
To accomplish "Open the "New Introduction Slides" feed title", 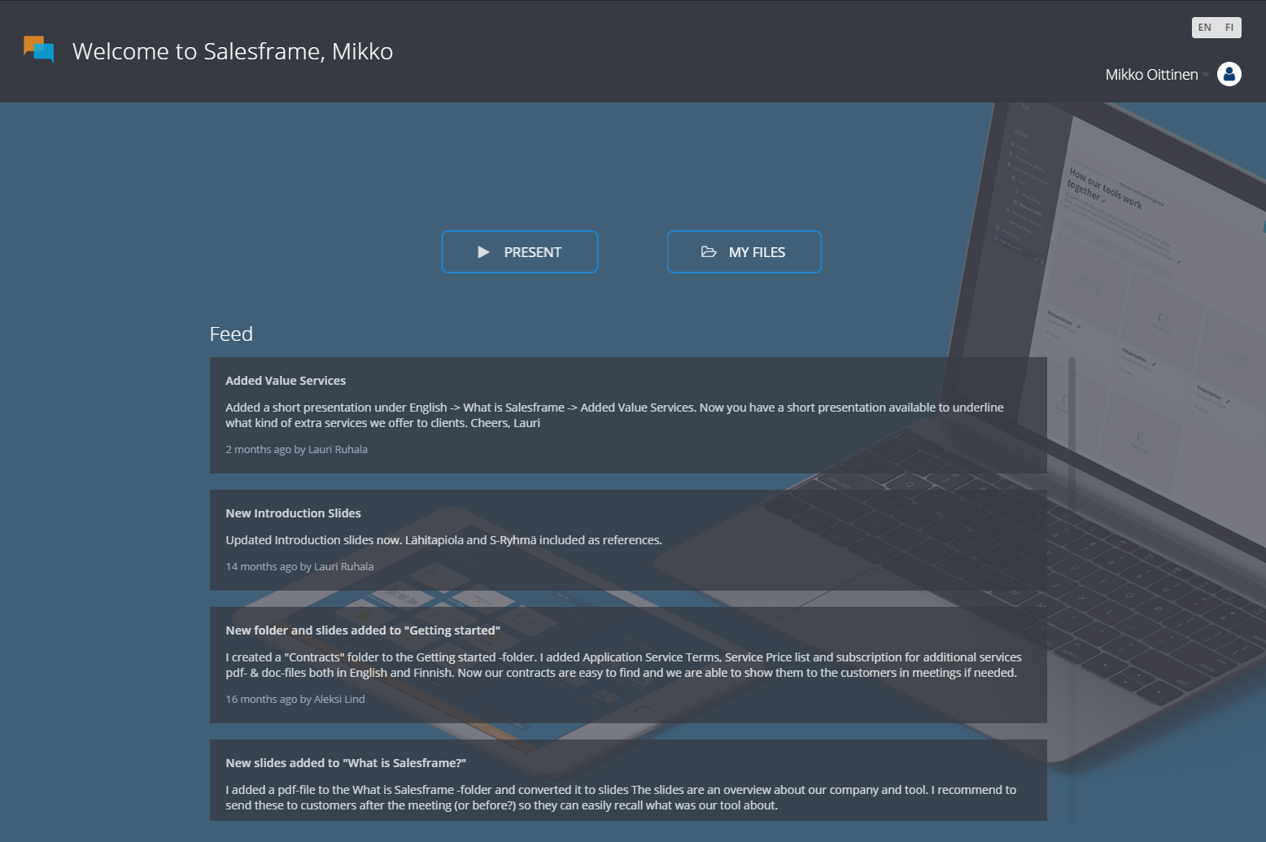I will [x=293, y=513].
